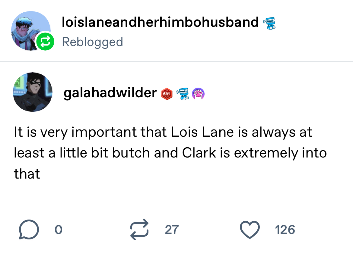Click the galahadwilder profile avatar
Screen dimensions: 353x262
[33, 92]
